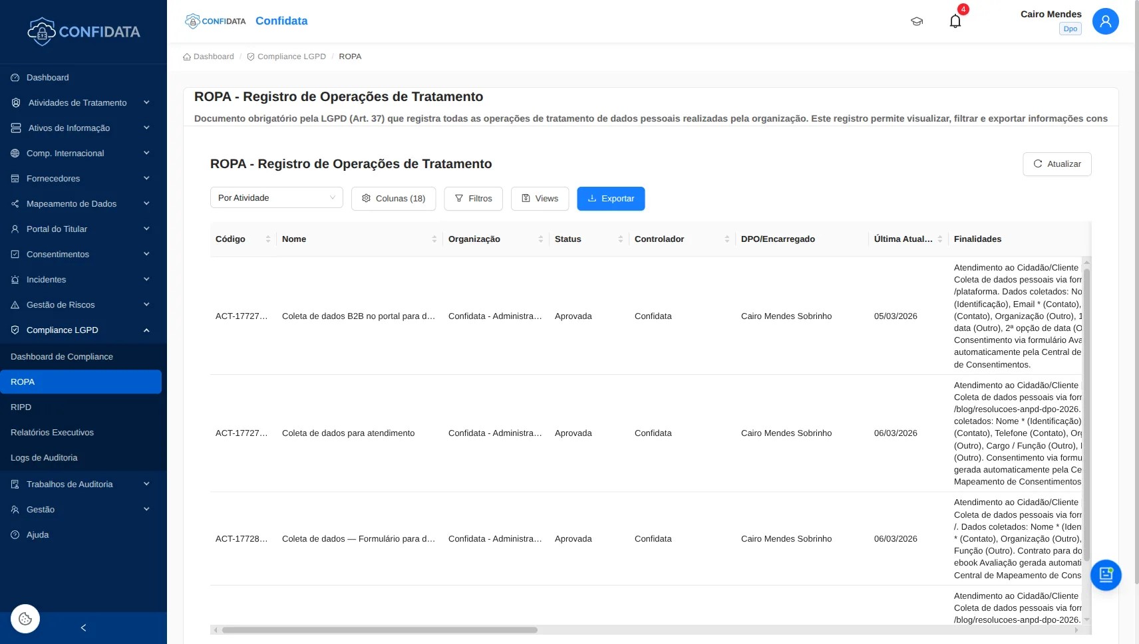
Task: Open the floating chat assistant button
Action: pos(1106,575)
